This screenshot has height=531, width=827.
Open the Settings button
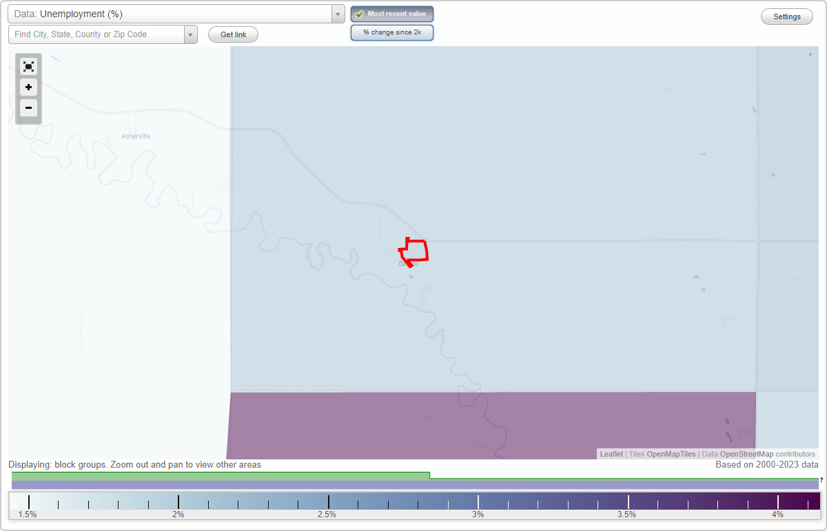click(787, 17)
